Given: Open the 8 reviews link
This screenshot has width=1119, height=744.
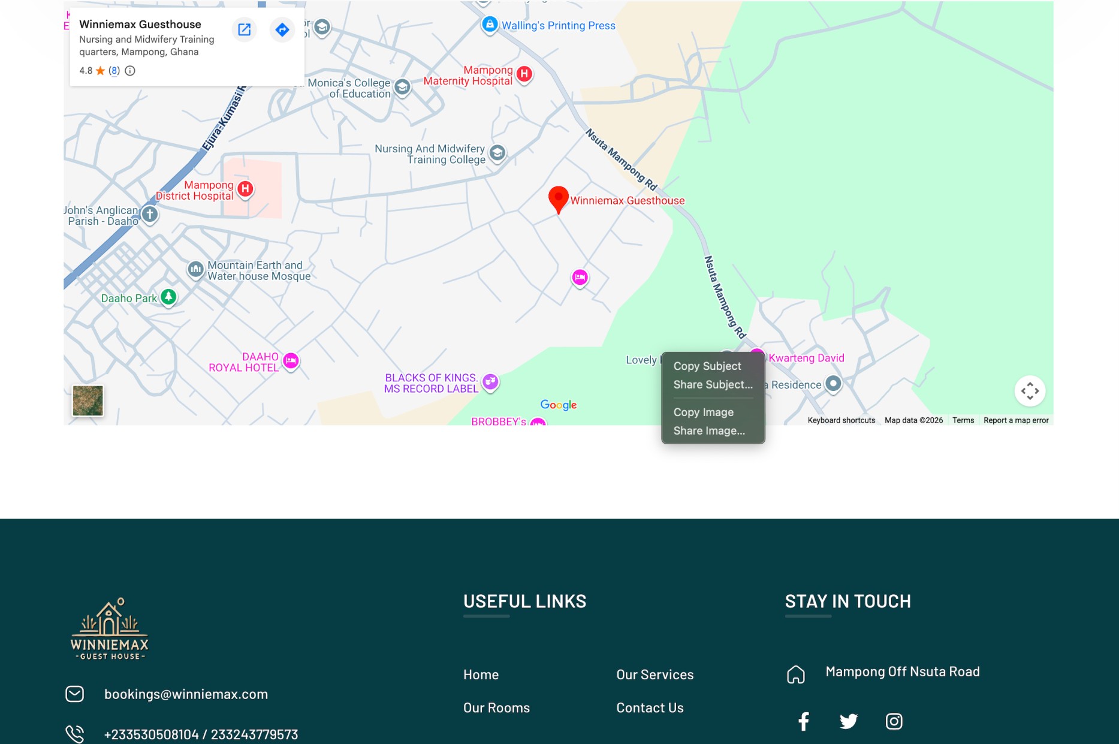Looking at the screenshot, I should click(114, 71).
